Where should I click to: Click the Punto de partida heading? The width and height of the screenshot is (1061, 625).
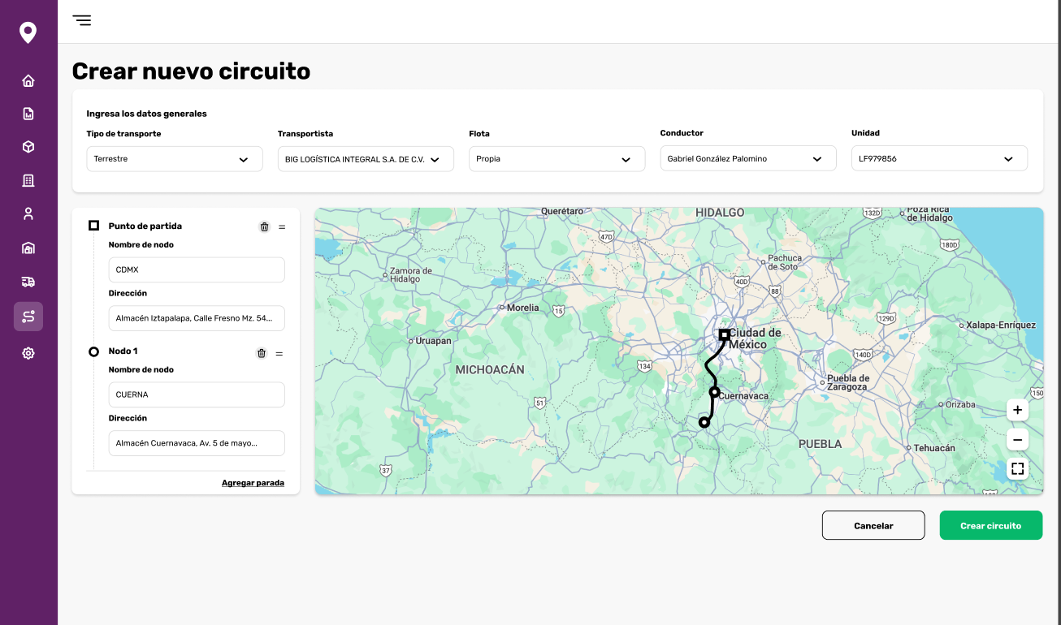point(145,226)
